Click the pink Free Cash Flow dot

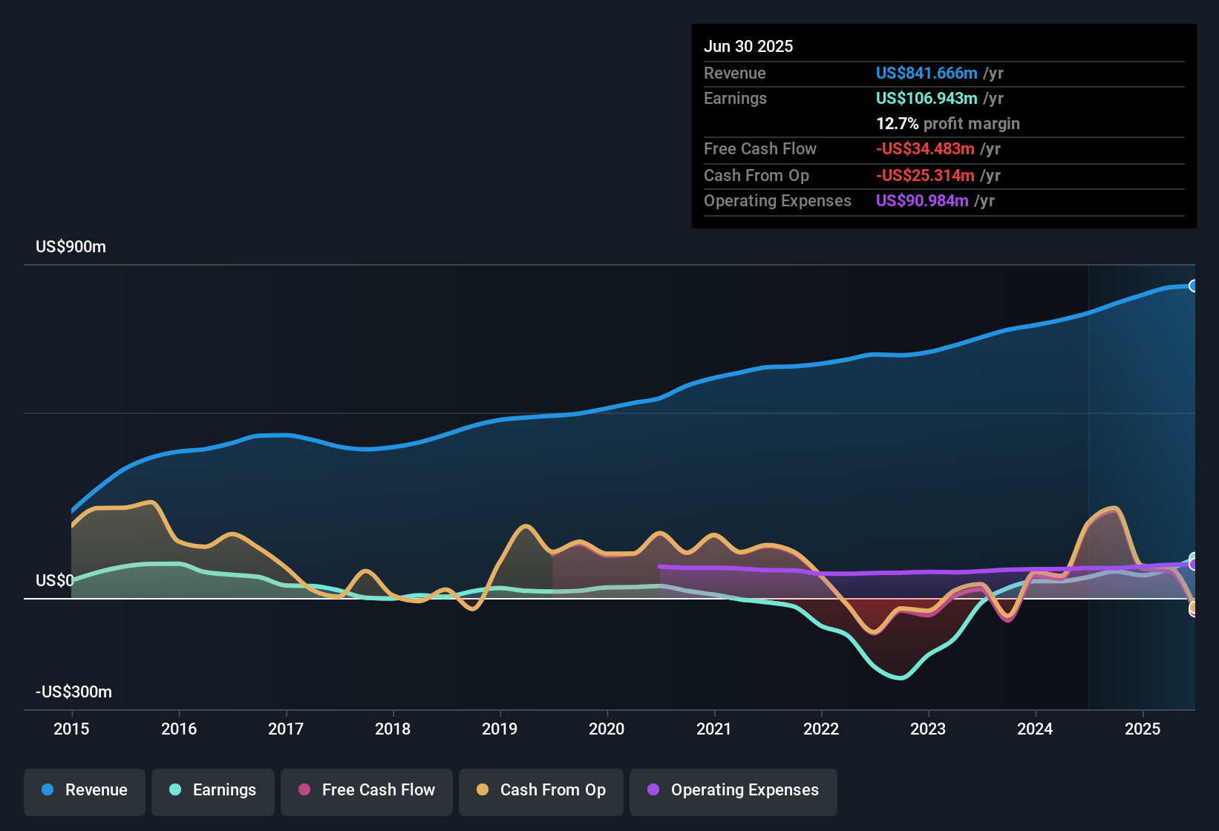(304, 789)
